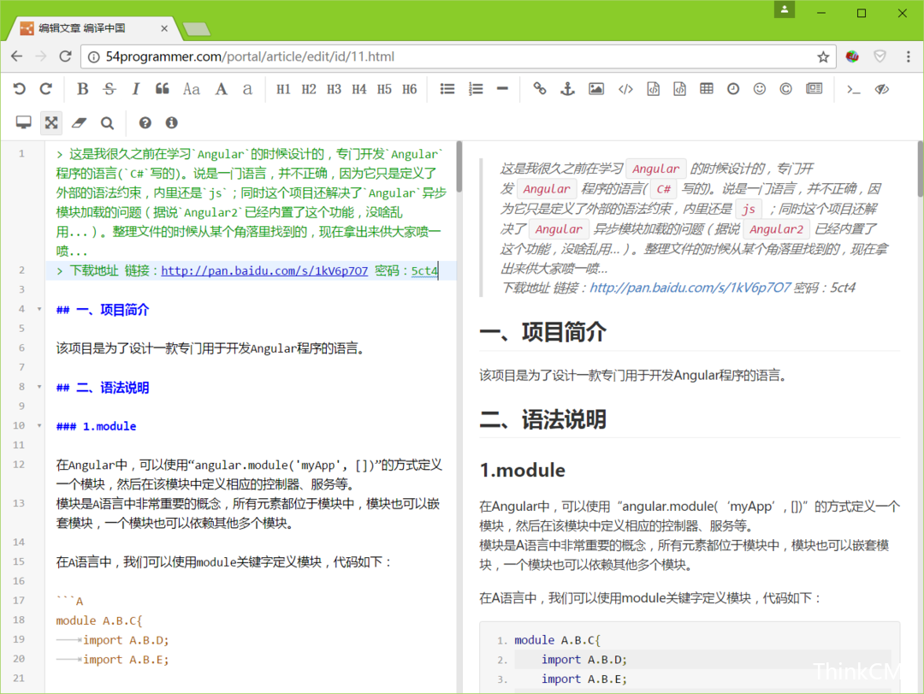This screenshot has width=924, height=694.
Task: Click the colorful extension icon by the address bar
Action: click(852, 56)
